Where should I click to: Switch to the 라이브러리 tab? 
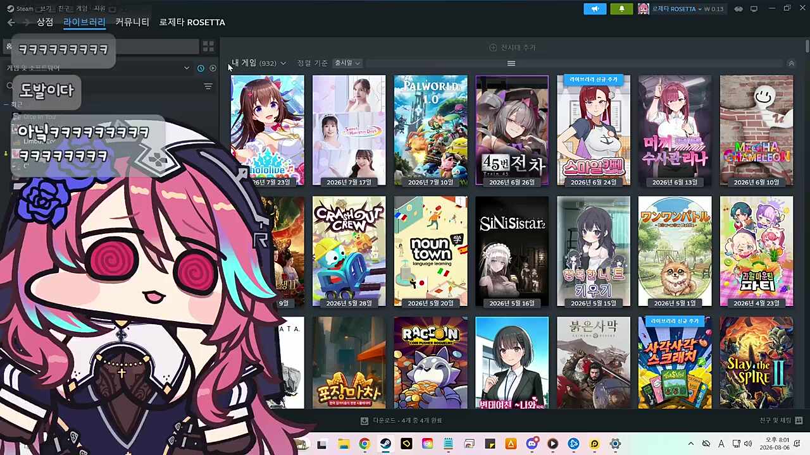pos(84,22)
